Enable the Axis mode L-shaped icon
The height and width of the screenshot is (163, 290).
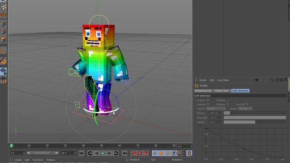pyautogui.click(x=3, y=50)
